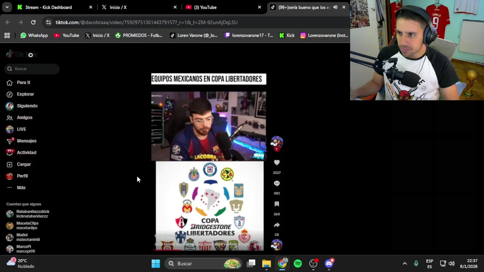This screenshot has width=484, height=272.
Task: Open volume control in system tray
Action: 452,264
